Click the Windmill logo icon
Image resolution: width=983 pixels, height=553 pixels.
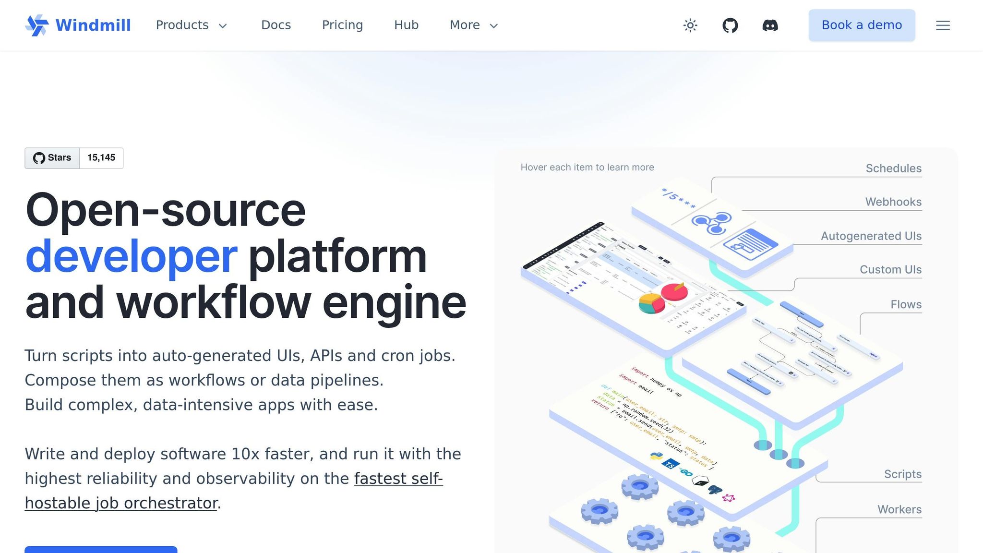[x=36, y=25]
